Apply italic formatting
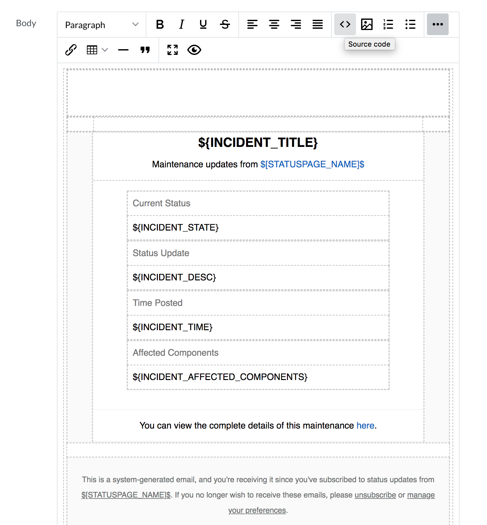The image size is (487, 525). point(182,24)
